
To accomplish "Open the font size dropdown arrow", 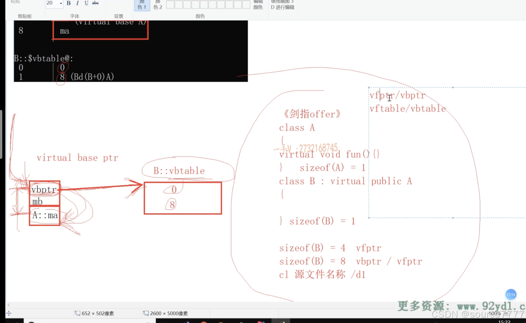I will coord(61,3).
